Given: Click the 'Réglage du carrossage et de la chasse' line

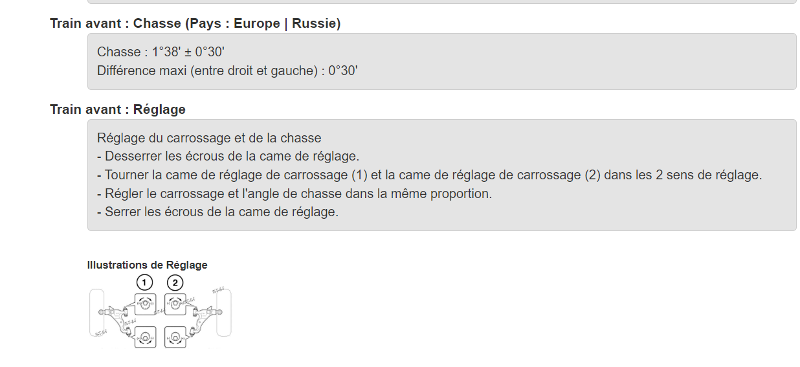Looking at the screenshot, I should pos(209,138).
